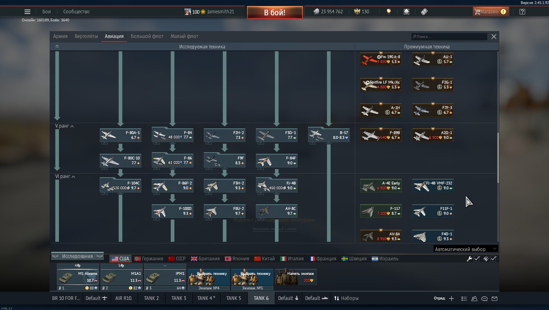Switch to TANK 3 preset tab
The image size is (549, 310).
179,298
